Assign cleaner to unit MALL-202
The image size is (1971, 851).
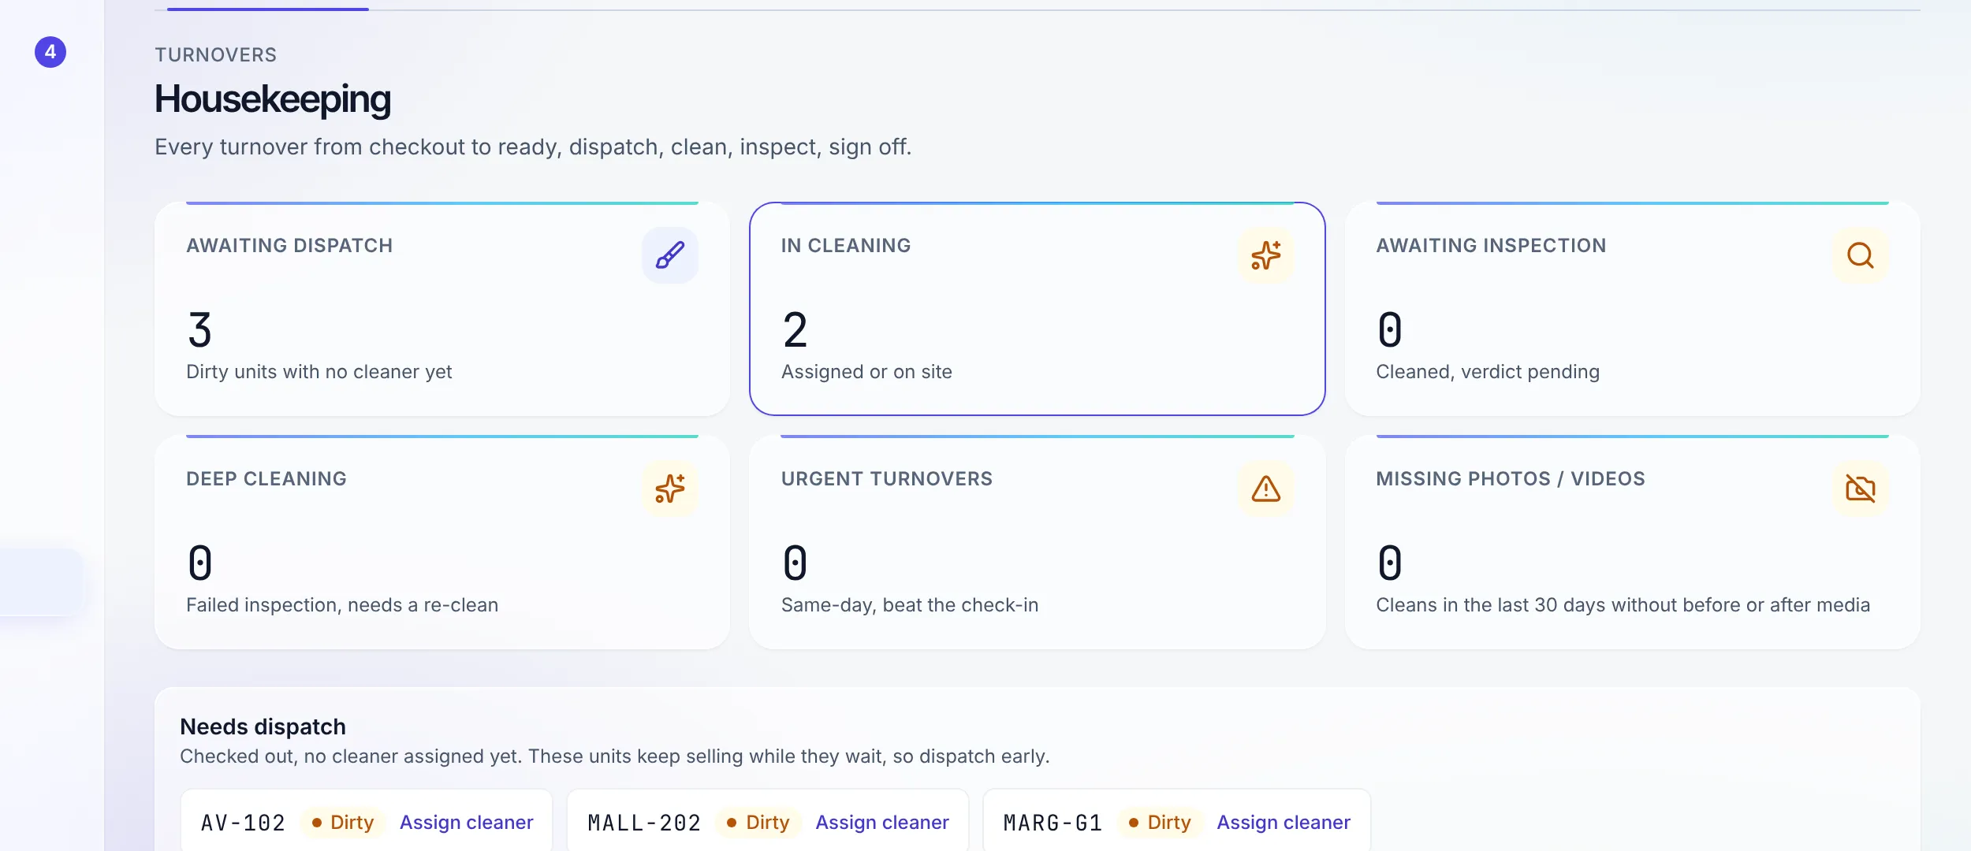pyautogui.click(x=882, y=822)
